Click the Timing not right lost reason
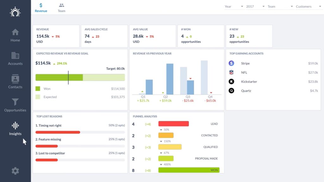Image resolution: width=324 pixels, height=182 pixels. point(49,125)
